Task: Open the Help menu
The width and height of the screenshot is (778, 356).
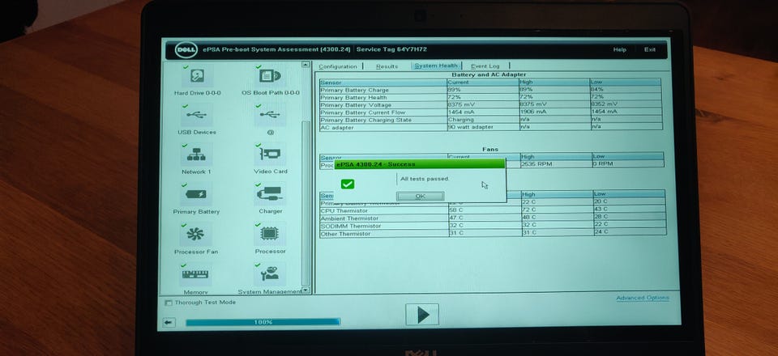Action: click(620, 49)
